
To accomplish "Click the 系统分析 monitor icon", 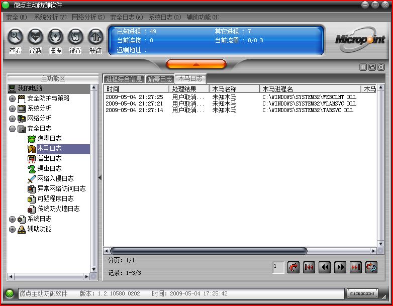I will 22,109.
